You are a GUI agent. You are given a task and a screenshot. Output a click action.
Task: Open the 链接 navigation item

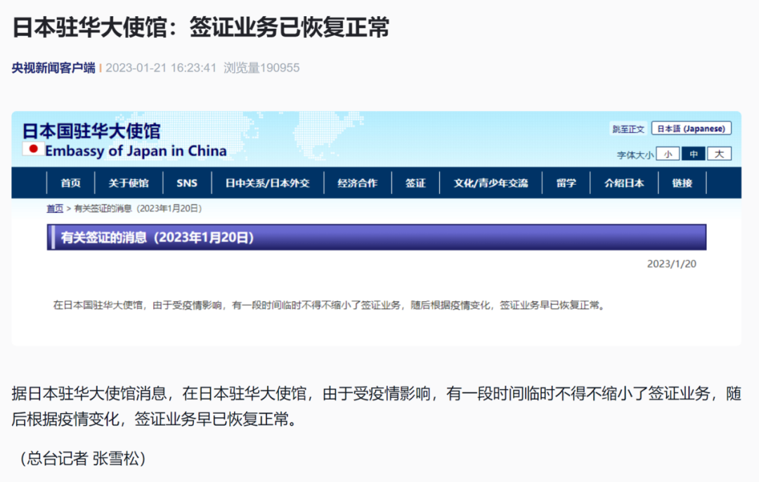[x=682, y=183]
